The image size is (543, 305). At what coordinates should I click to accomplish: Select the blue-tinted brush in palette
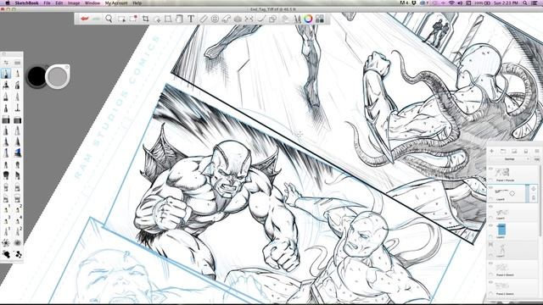(17, 152)
